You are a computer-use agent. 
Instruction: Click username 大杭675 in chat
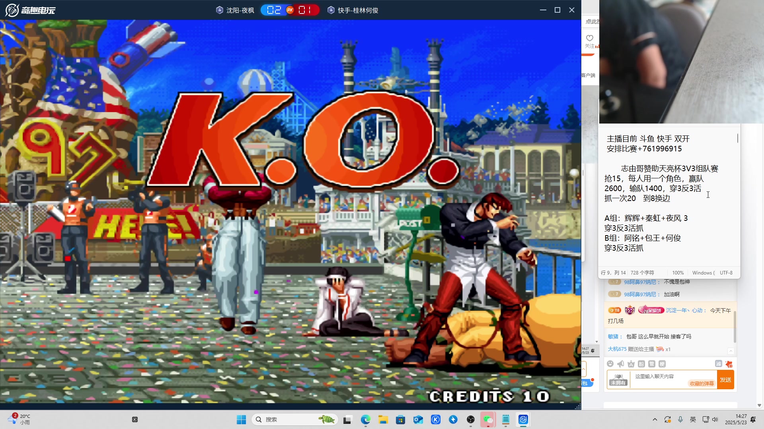[617, 349]
